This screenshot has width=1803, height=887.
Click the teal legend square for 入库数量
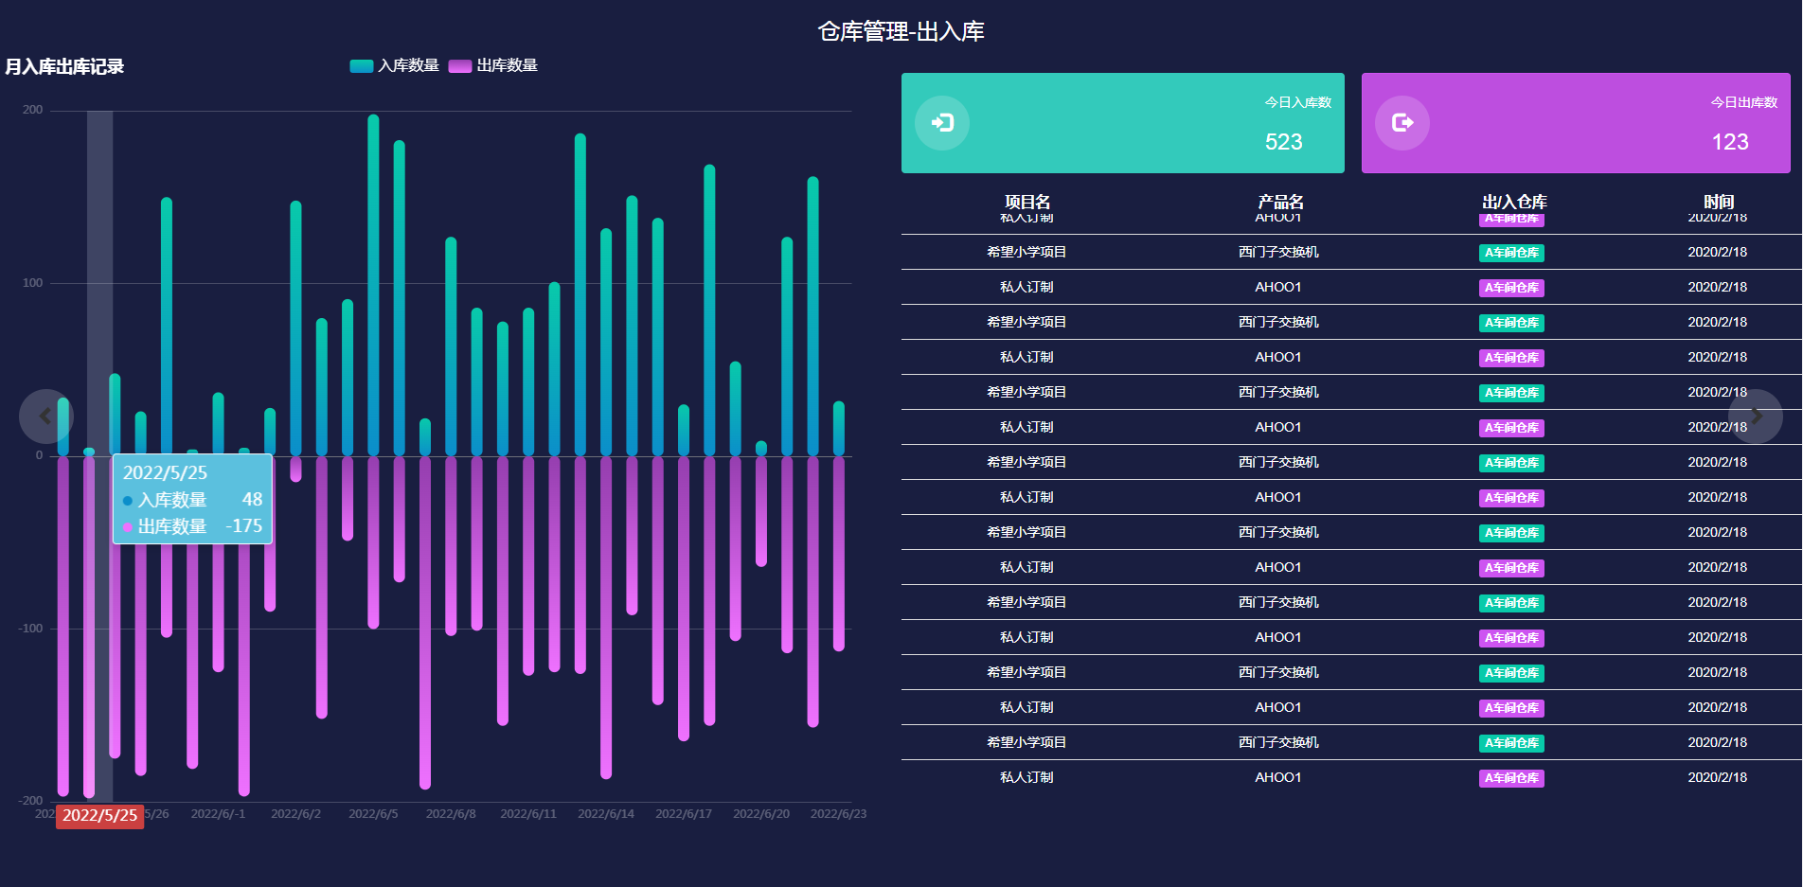[361, 66]
